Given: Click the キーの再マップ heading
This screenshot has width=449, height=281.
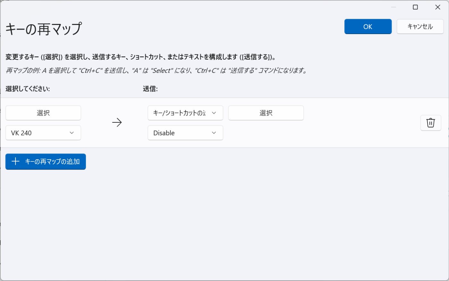Looking at the screenshot, I should tap(44, 29).
